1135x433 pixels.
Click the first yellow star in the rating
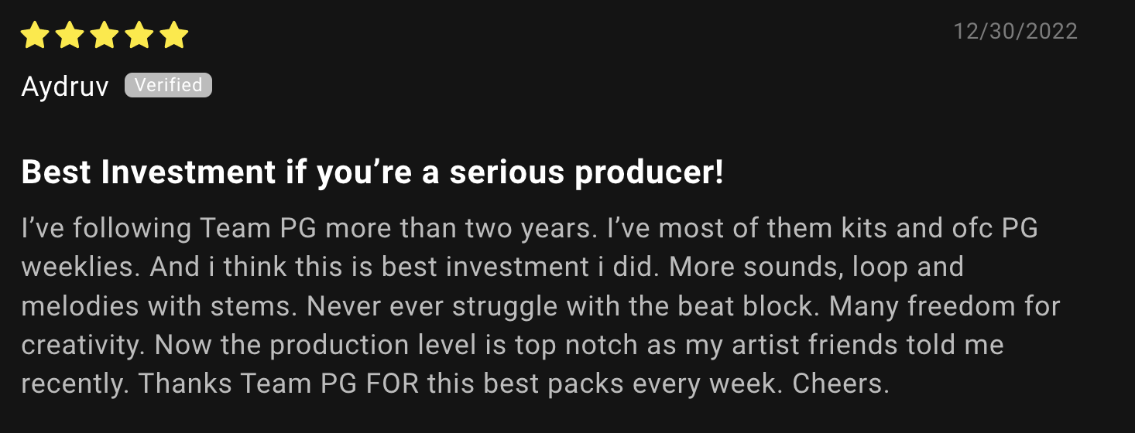34,36
